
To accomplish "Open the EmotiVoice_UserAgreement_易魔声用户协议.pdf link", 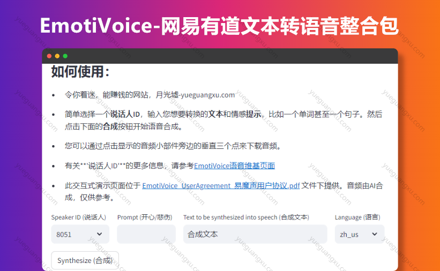I will click(221, 186).
